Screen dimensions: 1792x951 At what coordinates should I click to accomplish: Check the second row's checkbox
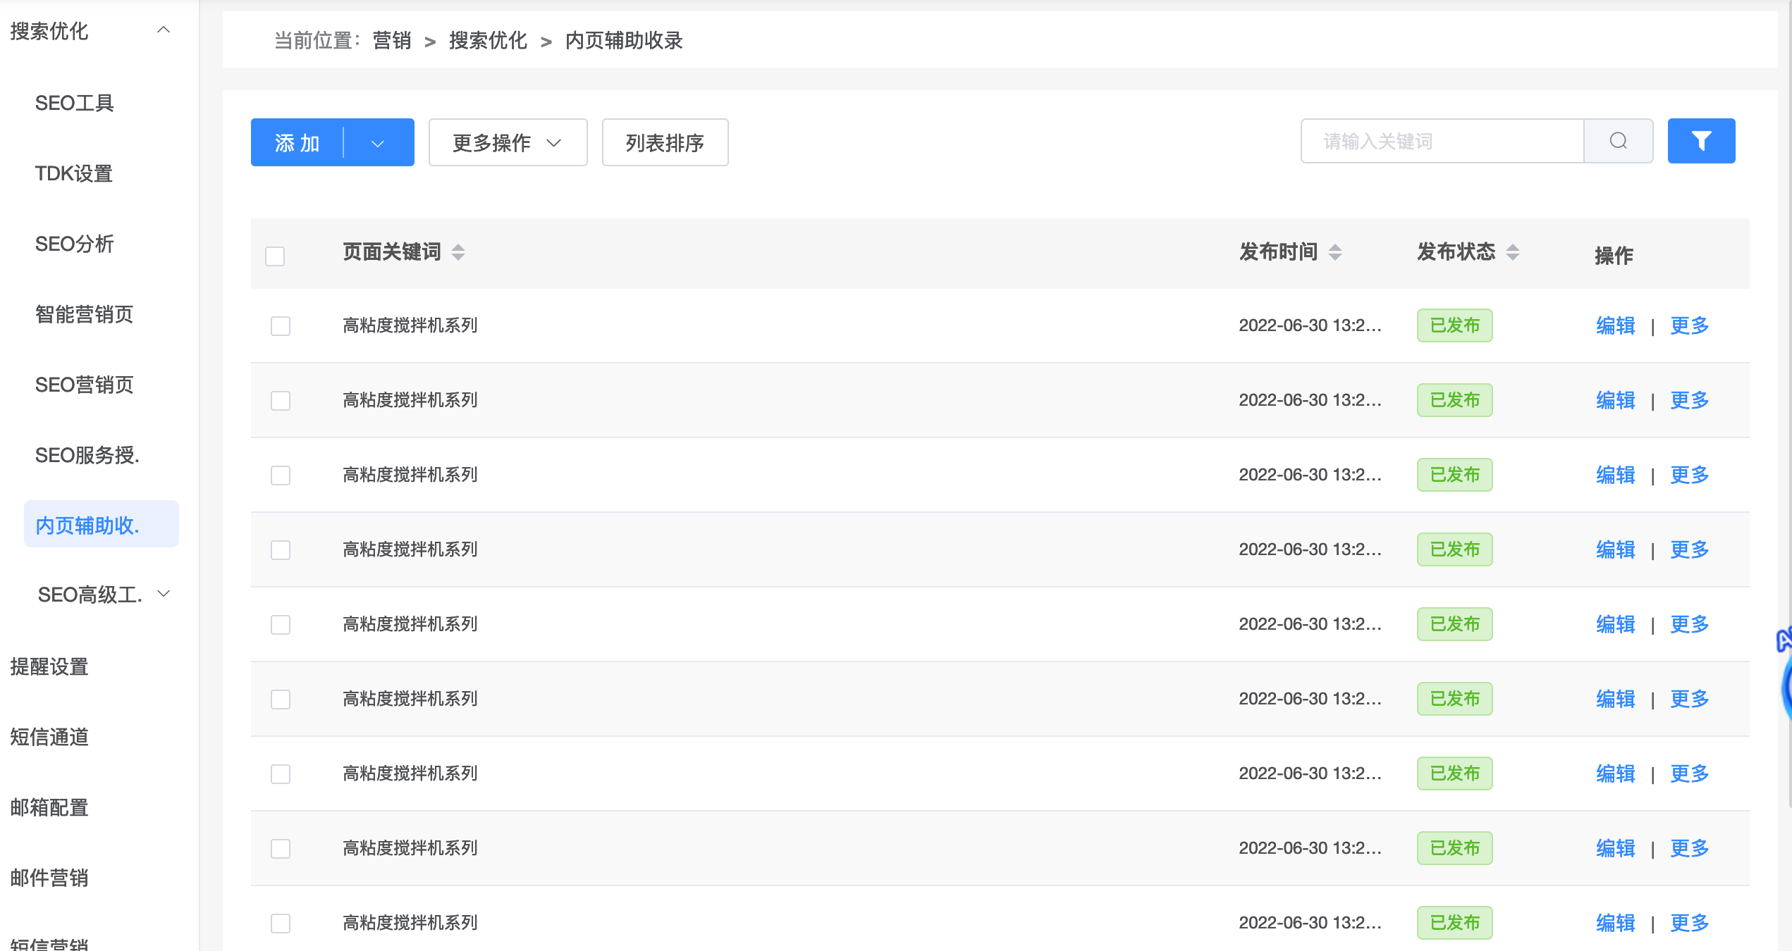(x=281, y=401)
